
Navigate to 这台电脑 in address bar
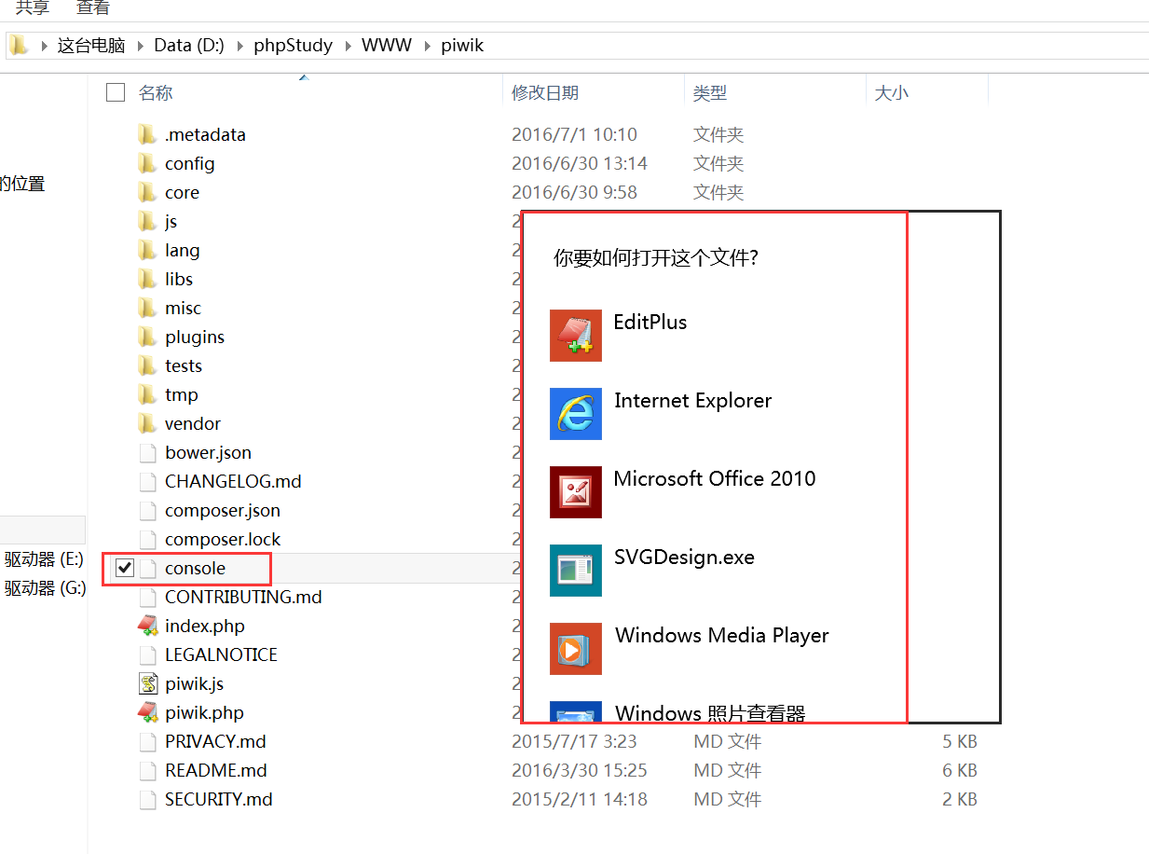pyautogui.click(x=92, y=46)
